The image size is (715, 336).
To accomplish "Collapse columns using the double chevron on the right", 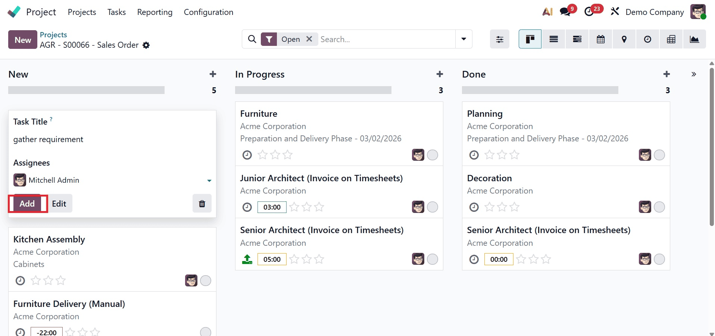I will point(693,74).
